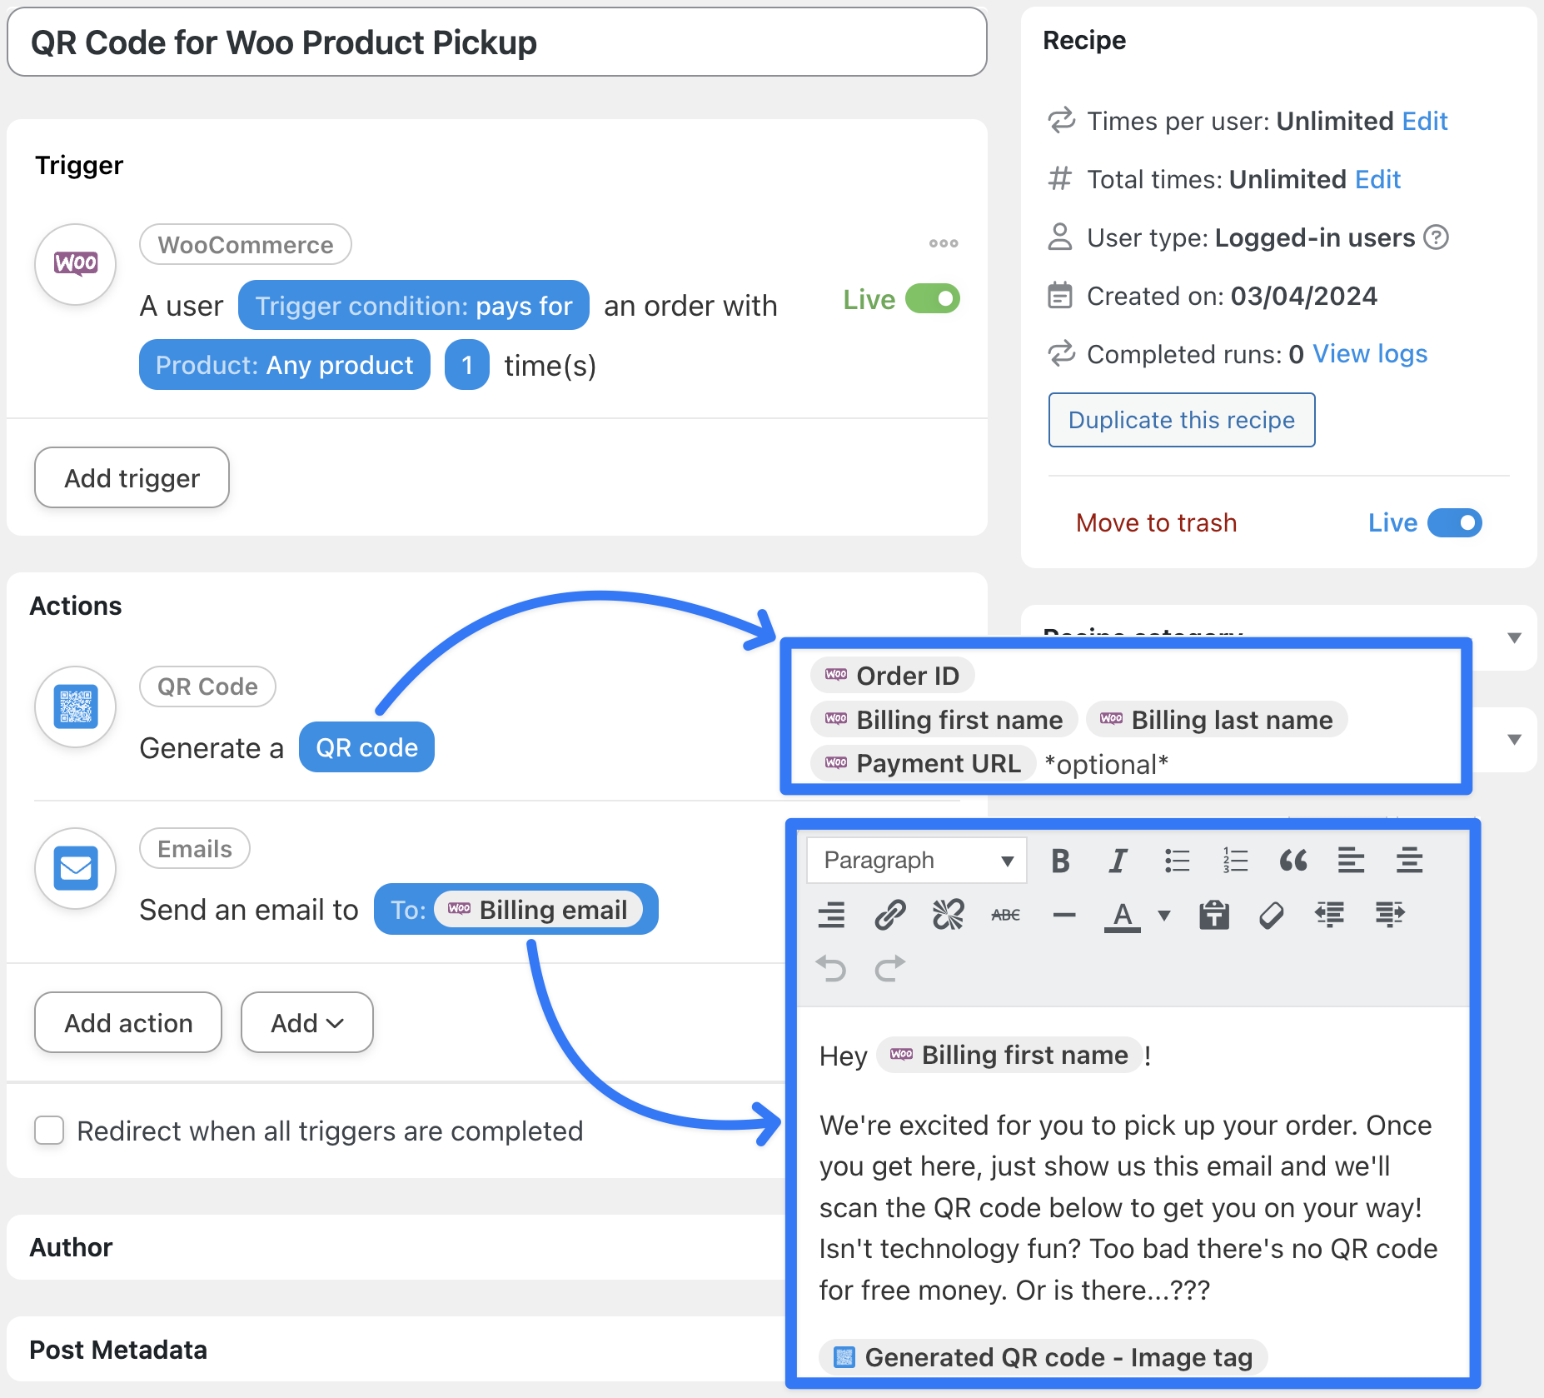Click the Duplicate this recipe button
The image size is (1544, 1398).
pyautogui.click(x=1181, y=420)
